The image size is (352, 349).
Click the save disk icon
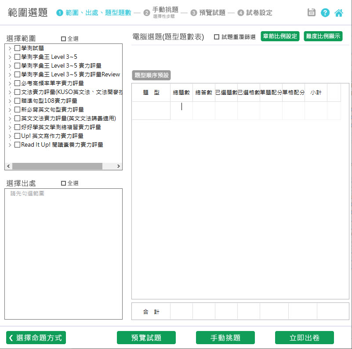[312, 12]
